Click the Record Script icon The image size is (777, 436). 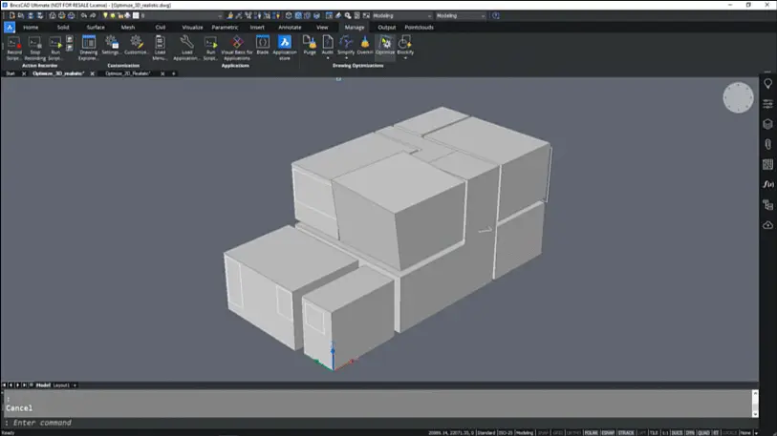coord(13,43)
